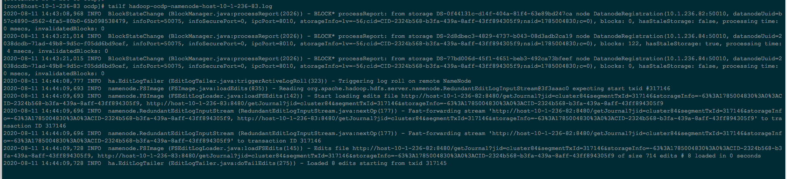Select the 14:43:21,014 timestamp
This screenshot has width=787, height=179.
[63, 36]
